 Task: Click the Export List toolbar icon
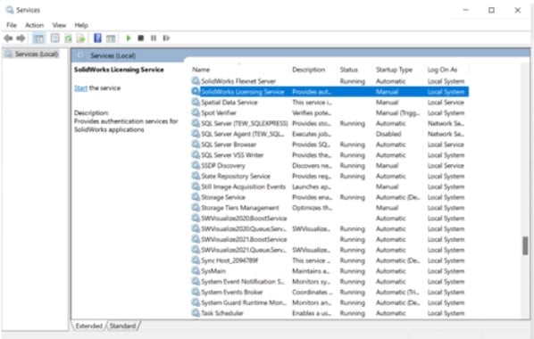80,38
